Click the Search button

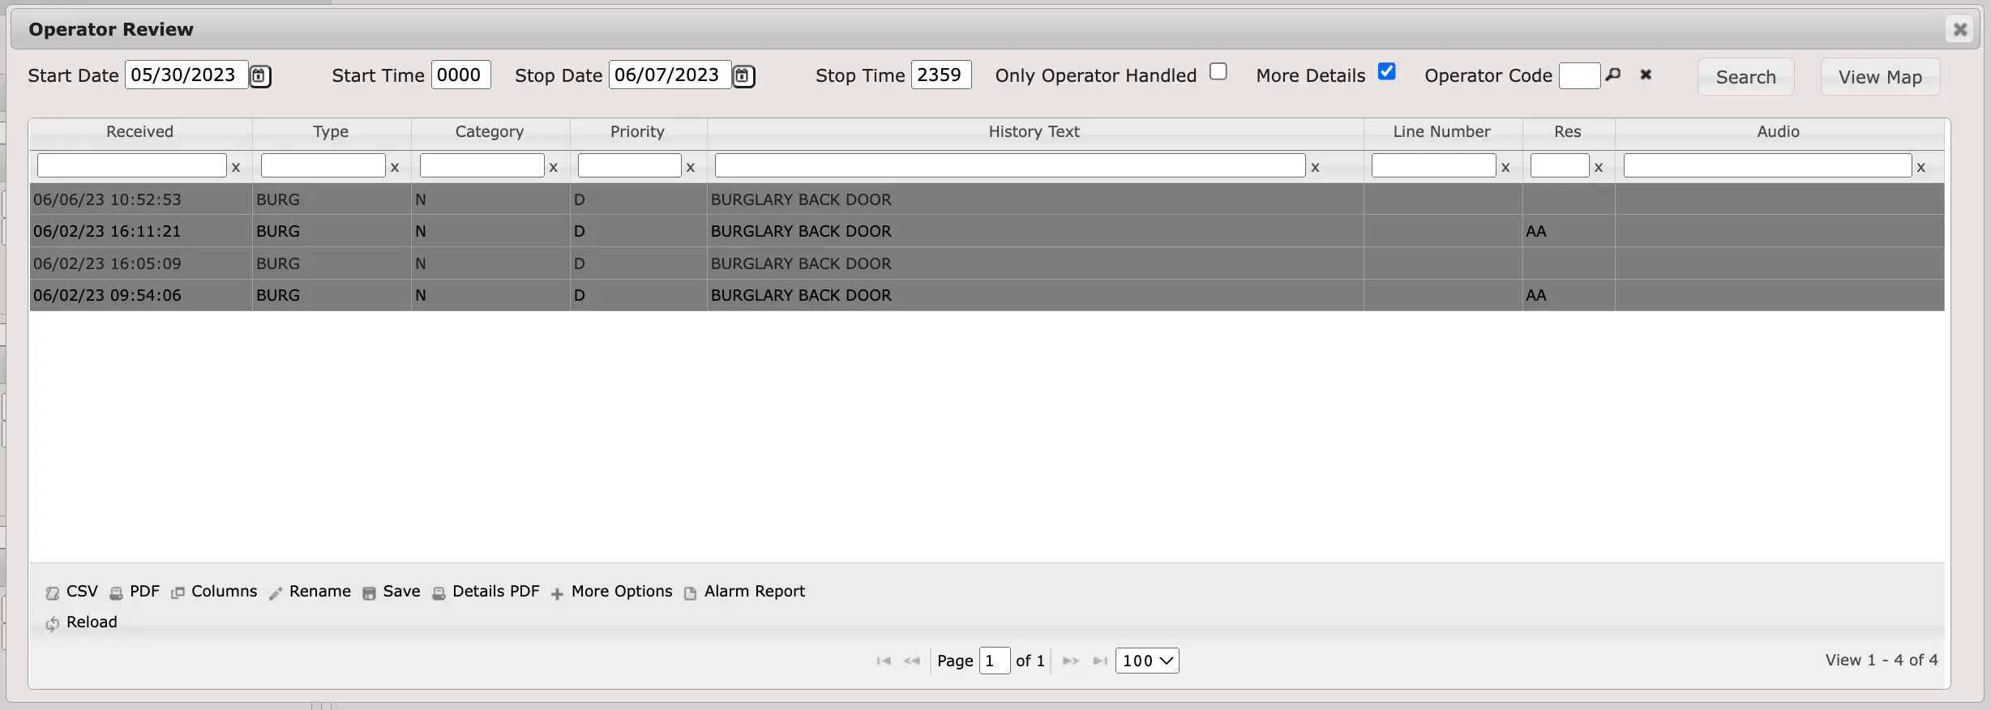(x=1746, y=77)
